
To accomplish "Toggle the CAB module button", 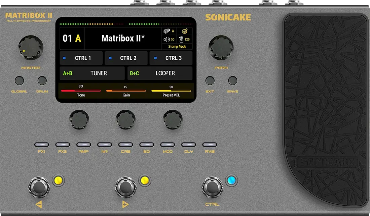I will (125, 145).
